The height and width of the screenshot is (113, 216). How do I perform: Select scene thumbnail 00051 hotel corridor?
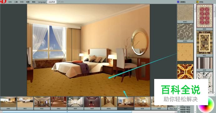(109, 103)
